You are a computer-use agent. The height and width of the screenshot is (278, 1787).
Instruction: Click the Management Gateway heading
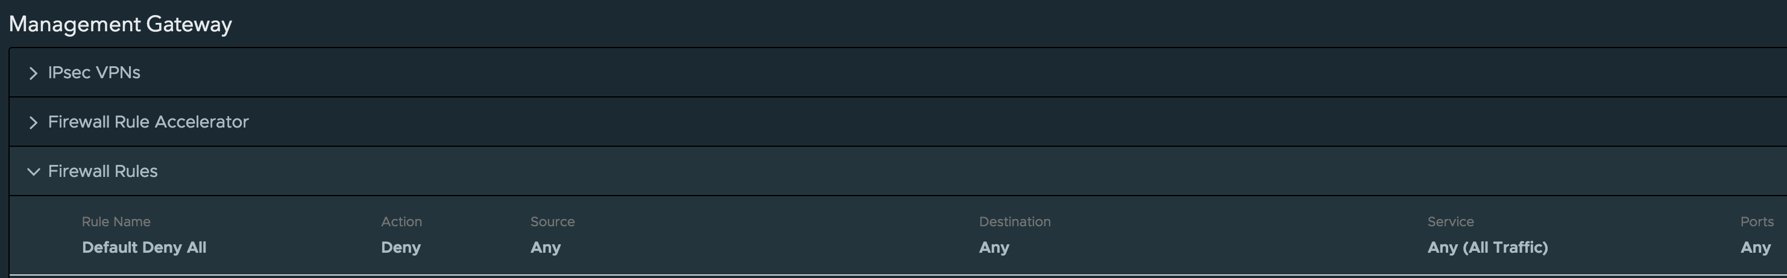(x=120, y=24)
